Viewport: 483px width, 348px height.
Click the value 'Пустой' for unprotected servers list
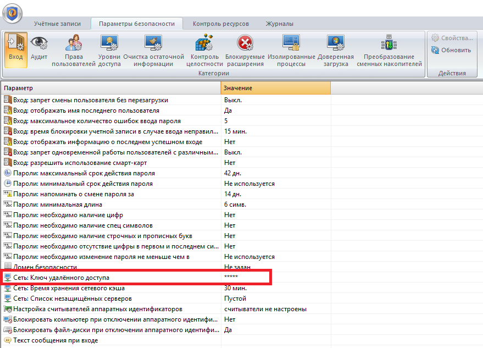235,299
